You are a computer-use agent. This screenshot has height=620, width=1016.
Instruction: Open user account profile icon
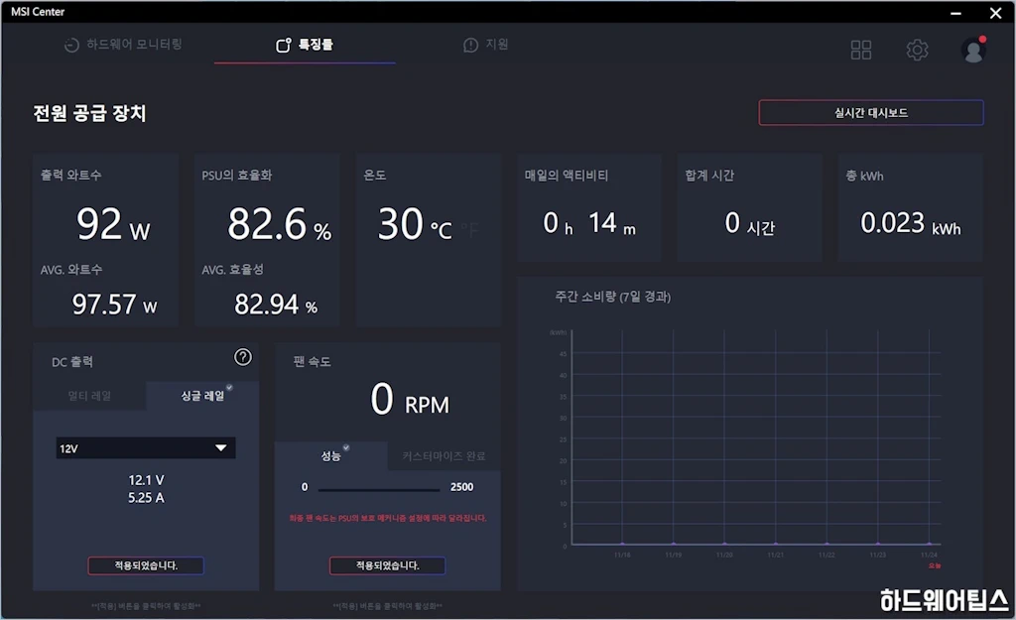coord(973,50)
